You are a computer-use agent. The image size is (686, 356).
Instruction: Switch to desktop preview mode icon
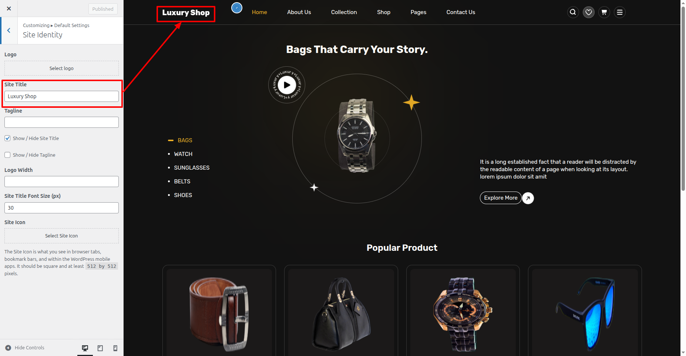85,348
